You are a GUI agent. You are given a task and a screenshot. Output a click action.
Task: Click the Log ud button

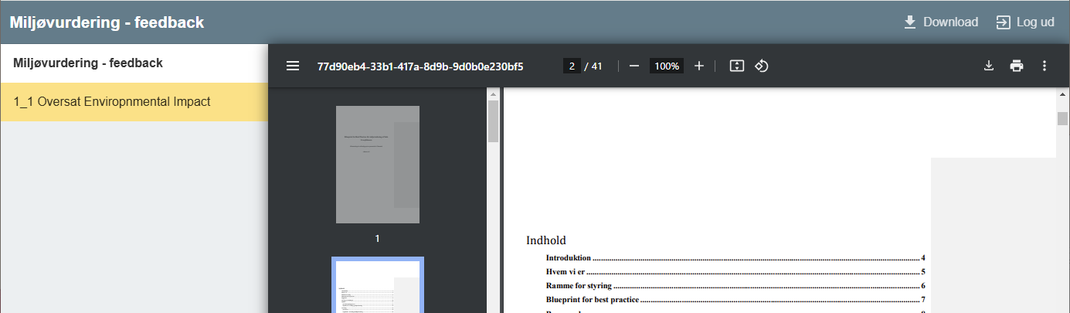click(1025, 22)
